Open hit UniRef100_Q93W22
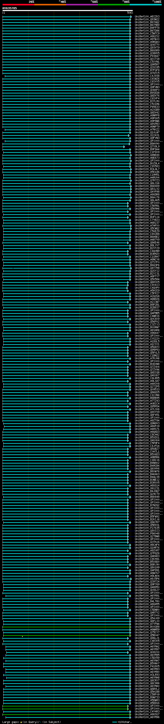Screen dimensions: 164x724 pyautogui.click(x=147, y=20)
